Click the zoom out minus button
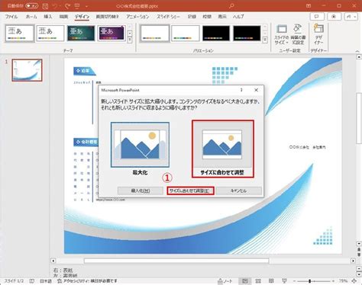Image resolution: width=362 pixels, height=285 pixels. (294, 281)
